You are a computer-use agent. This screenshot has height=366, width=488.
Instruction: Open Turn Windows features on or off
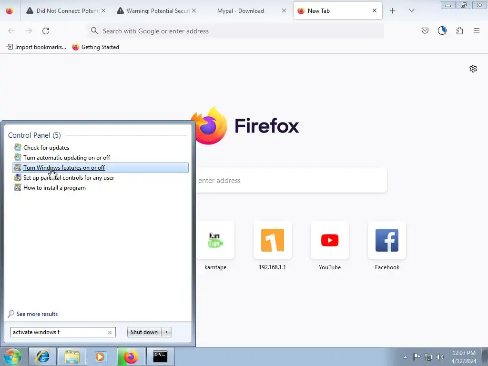[100, 168]
